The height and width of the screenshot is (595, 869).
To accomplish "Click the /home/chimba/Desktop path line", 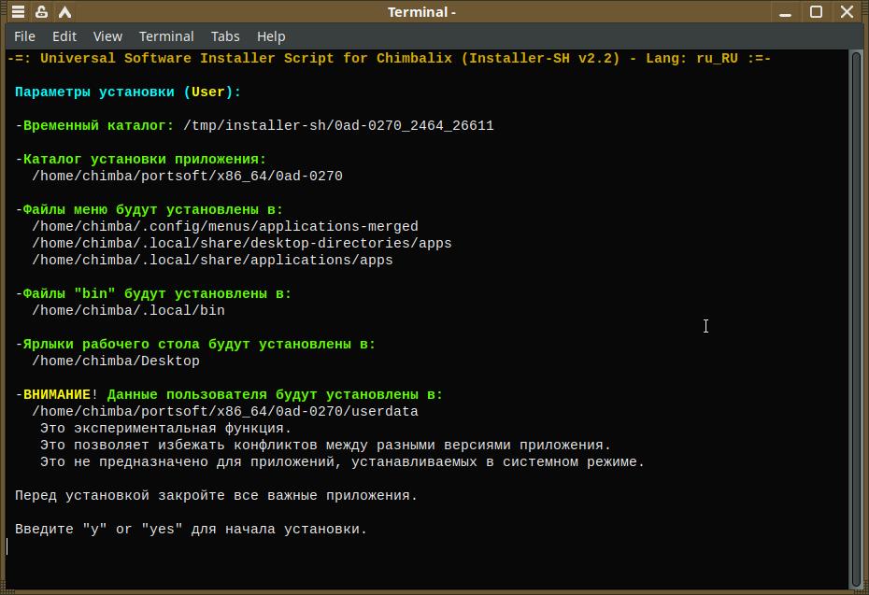I will [x=116, y=361].
